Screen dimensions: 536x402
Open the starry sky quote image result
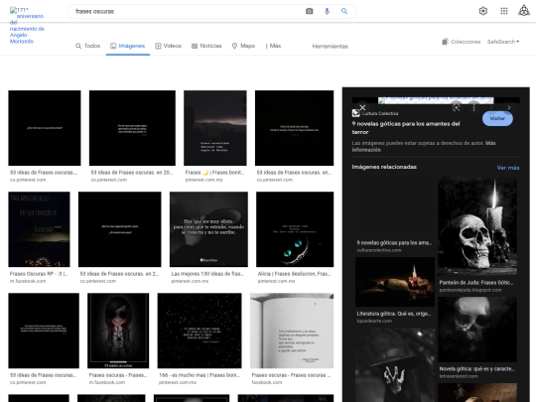200,331
